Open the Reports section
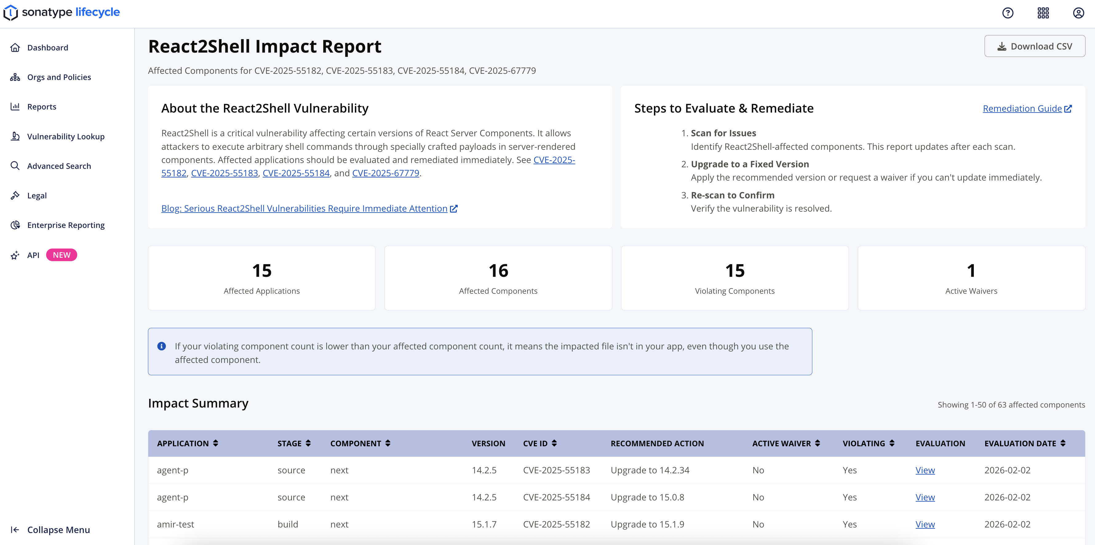The height and width of the screenshot is (545, 1095). 42,107
